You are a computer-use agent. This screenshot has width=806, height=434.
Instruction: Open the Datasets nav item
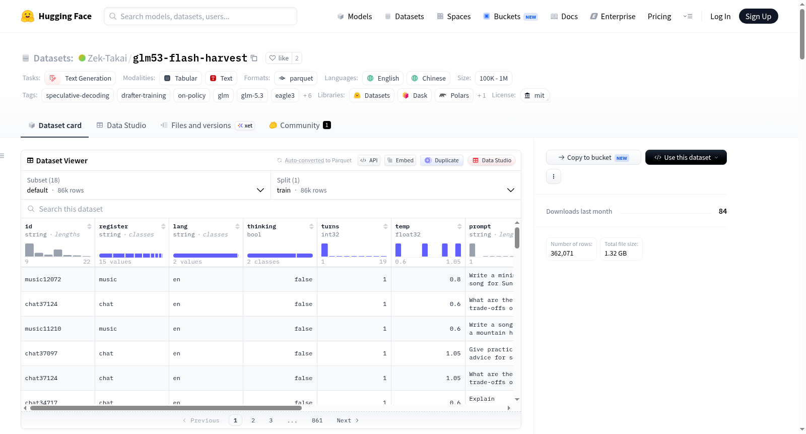pyautogui.click(x=404, y=16)
